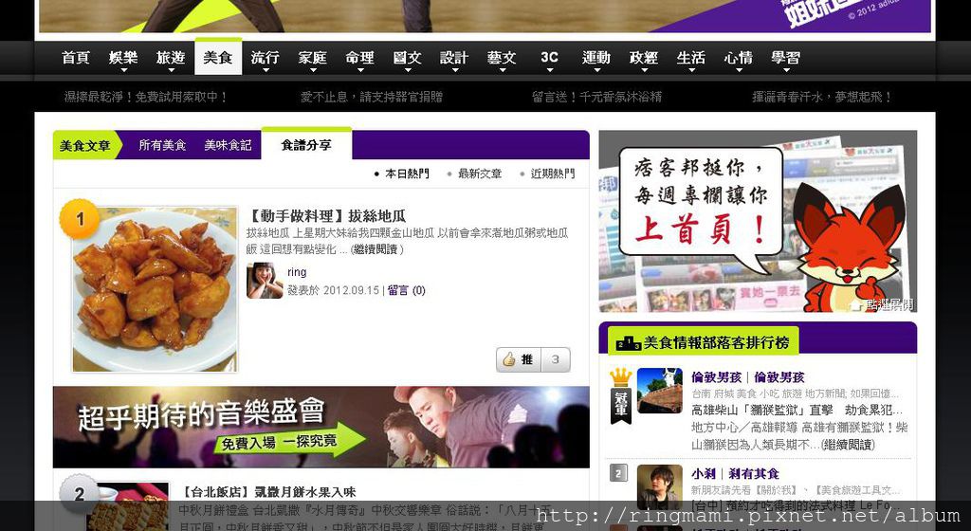Open the 藝文 nav menu

(502, 58)
